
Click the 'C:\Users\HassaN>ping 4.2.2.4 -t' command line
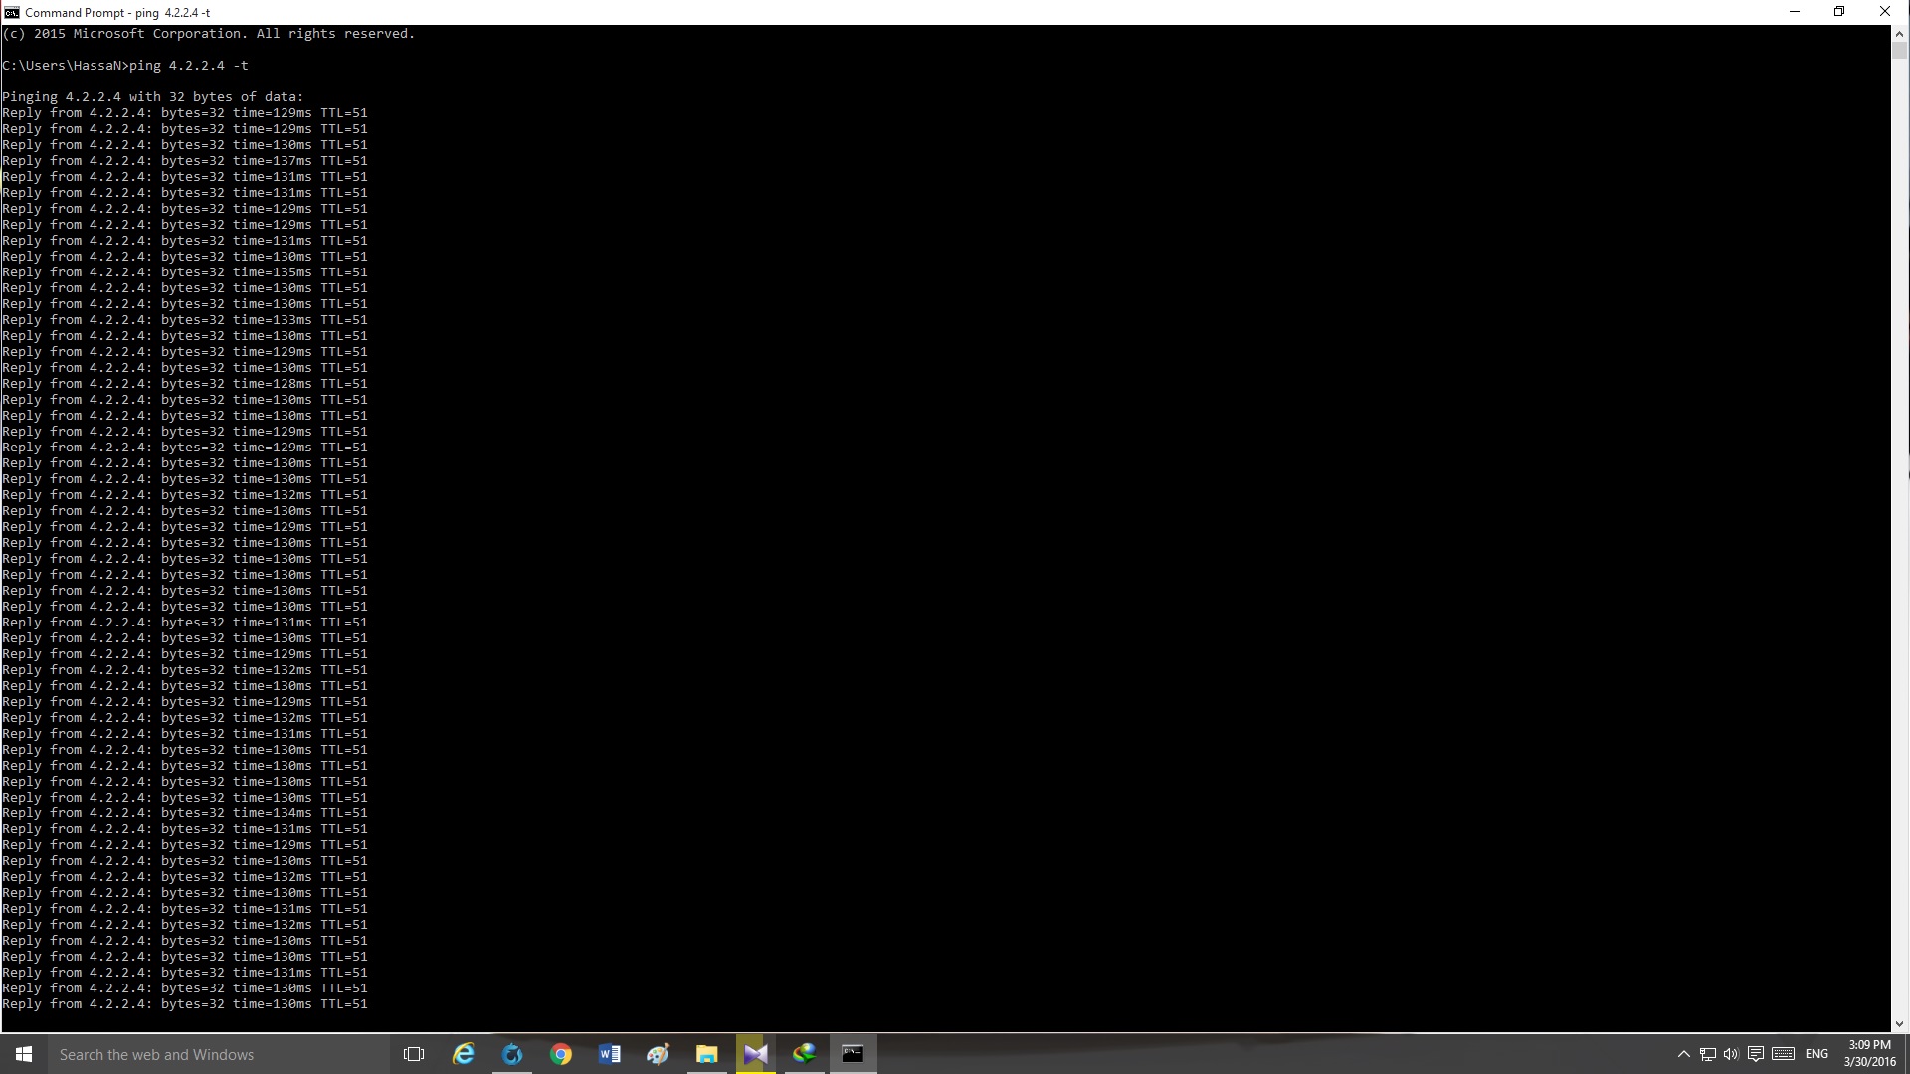tap(125, 66)
